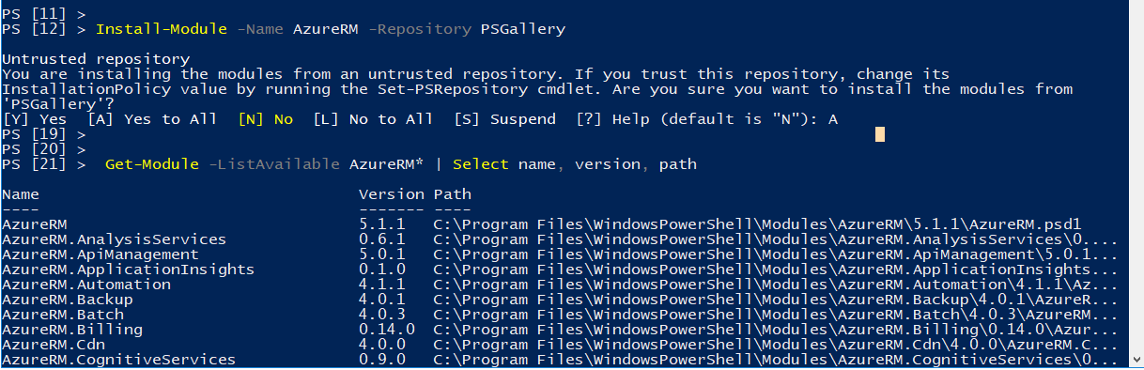Click the Version column header
Viewport: 1144px width, 370px height.
(x=392, y=194)
